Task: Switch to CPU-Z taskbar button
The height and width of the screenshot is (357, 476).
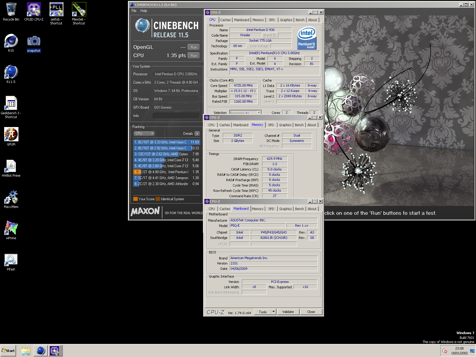Action: [x=55, y=351]
